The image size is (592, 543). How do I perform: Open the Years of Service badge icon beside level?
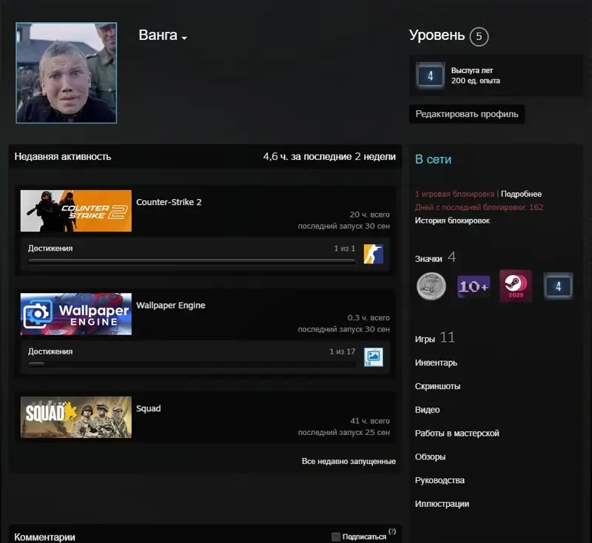click(430, 75)
